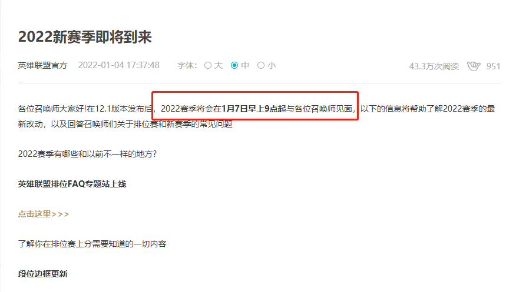Click the like count 951
Image resolution: width=516 pixels, height=292 pixels.
tap(493, 66)
